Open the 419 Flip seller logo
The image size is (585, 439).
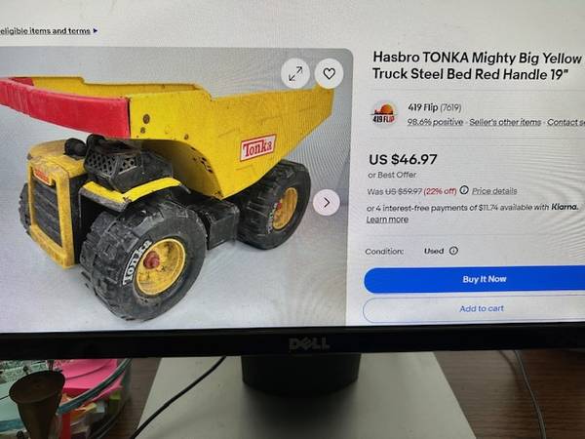coord(384,114)
